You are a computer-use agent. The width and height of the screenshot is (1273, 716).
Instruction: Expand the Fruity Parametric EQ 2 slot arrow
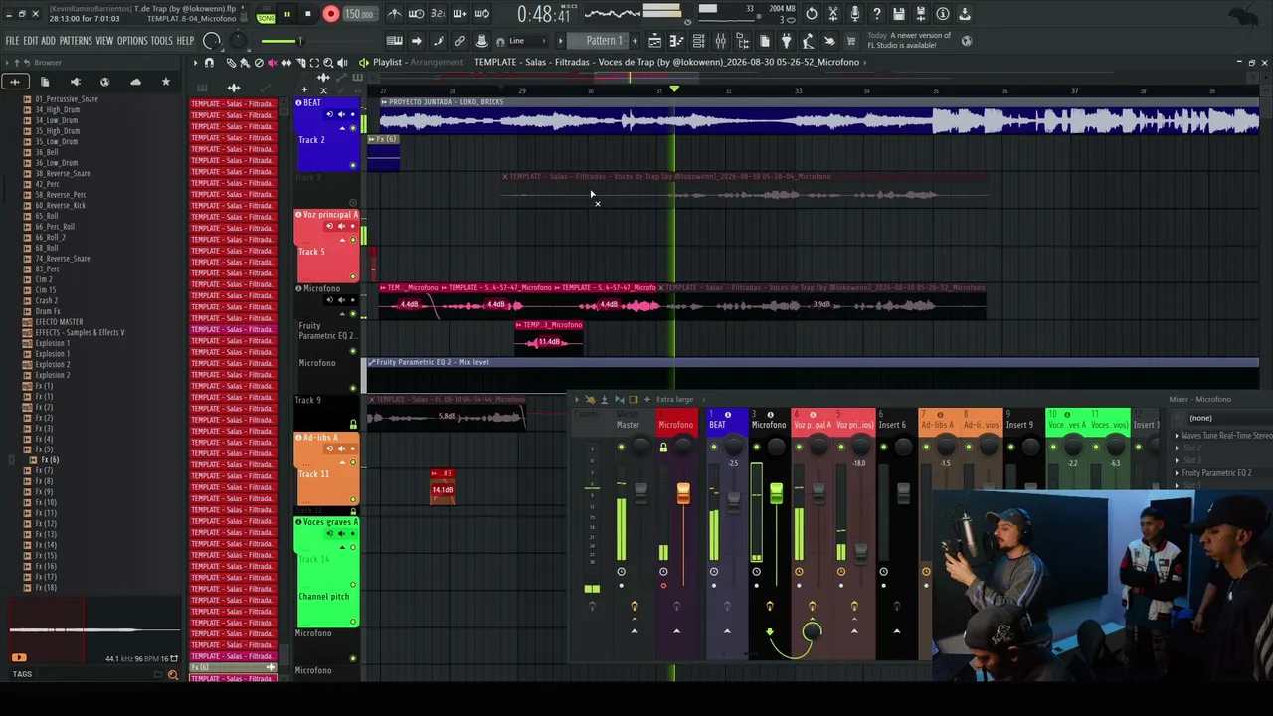(x=1178, y=473)
